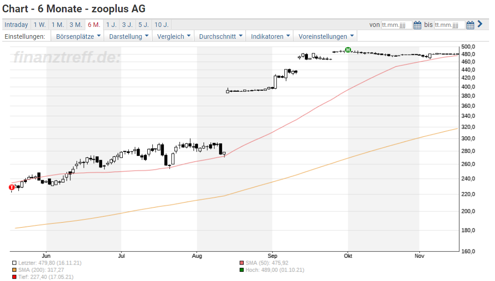The image size is (495, 281).
Task: Expand the Börsenplätze dropdown
Action: pos(78,36)
